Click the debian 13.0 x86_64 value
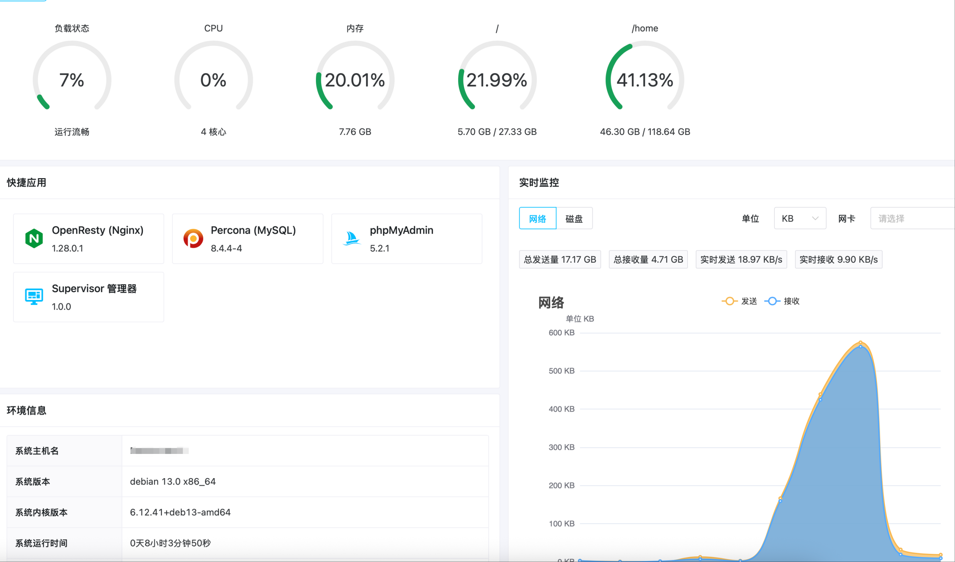Image resolution: width=955 pixels, height=562 pixels. 173,482
